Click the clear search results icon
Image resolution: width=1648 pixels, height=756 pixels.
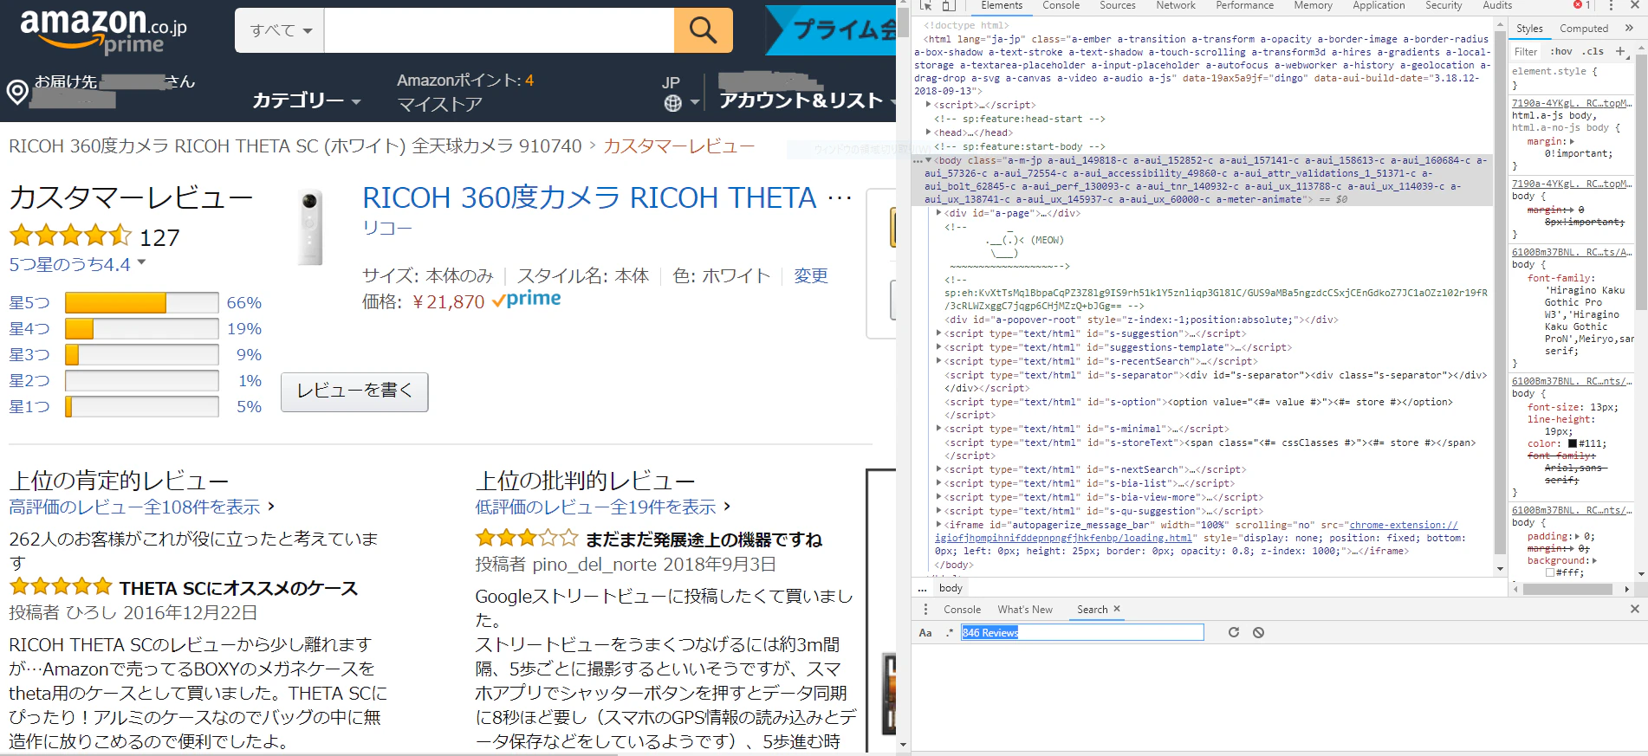1258,632
